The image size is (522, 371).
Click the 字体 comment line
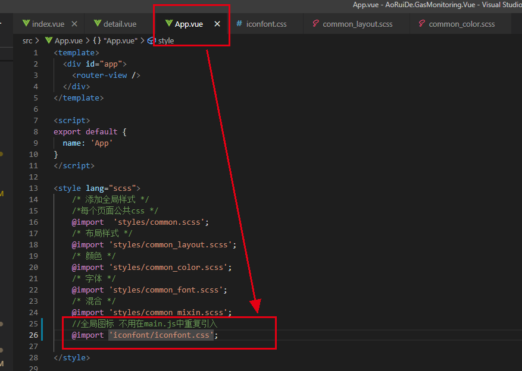click(x=93, y=279)
